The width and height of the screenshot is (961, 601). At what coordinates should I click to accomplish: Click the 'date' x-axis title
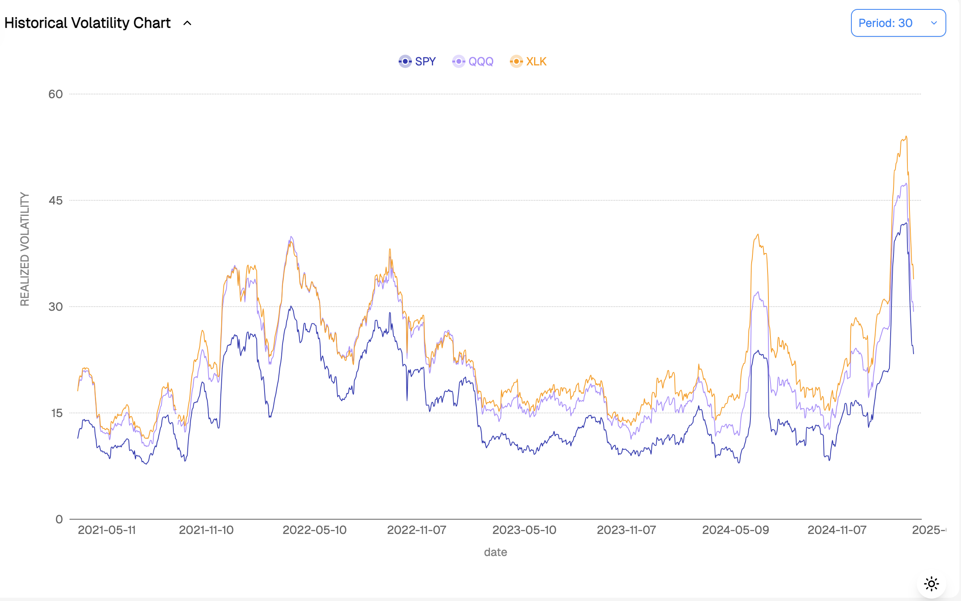tap(495, 552)
